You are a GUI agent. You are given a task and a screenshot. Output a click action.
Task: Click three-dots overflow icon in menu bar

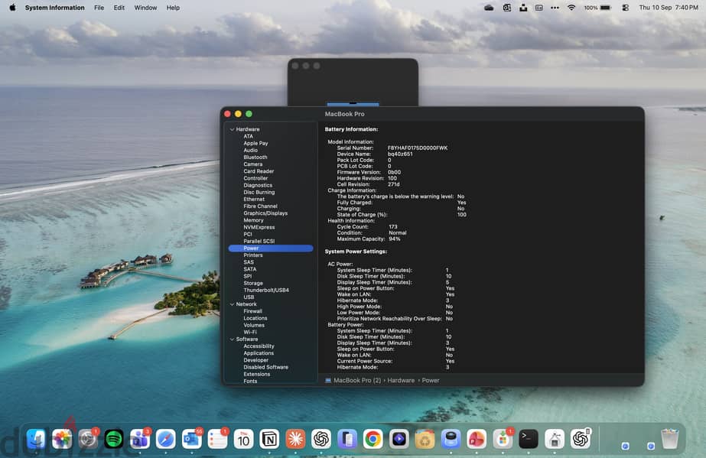[x=555, y=8]
